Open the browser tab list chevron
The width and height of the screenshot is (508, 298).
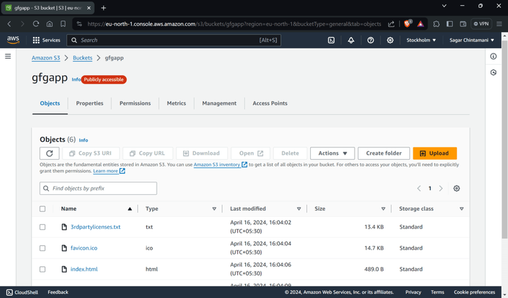(444, 6)
